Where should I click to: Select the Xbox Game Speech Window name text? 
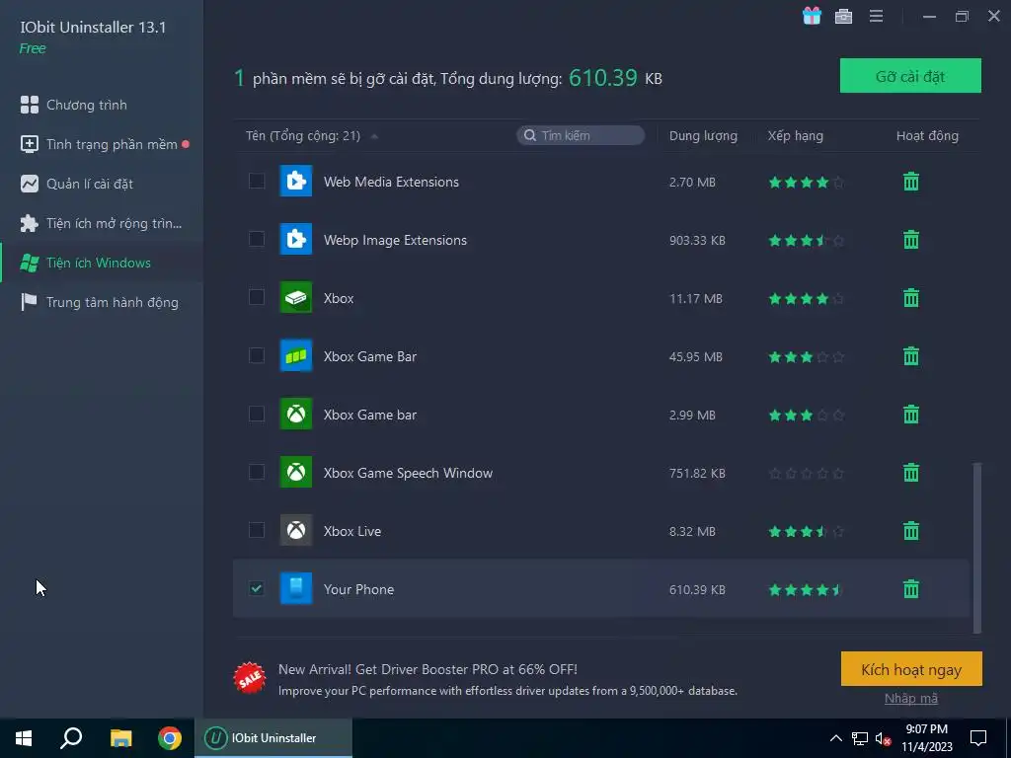click(408, 473)
